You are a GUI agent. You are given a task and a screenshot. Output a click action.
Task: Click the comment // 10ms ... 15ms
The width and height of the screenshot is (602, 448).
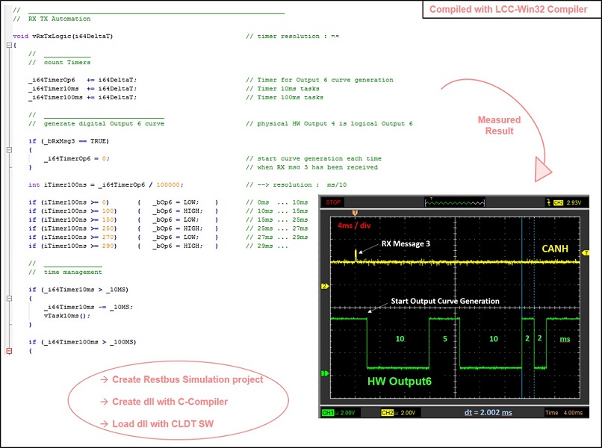point(277,211)
